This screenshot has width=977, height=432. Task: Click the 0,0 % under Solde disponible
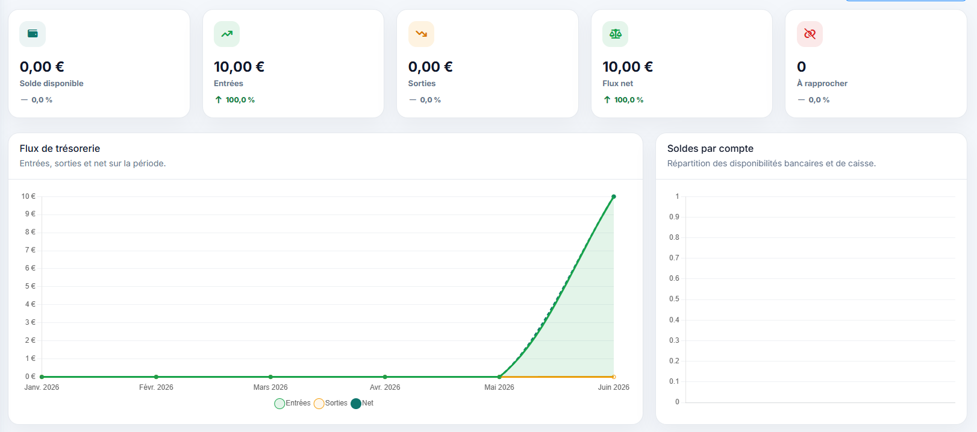click(x=42, y=100)
